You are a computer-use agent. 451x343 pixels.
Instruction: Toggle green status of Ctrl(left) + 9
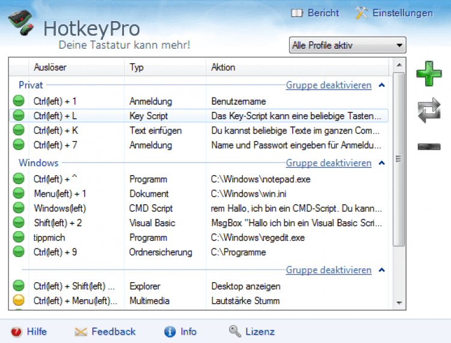pos(19,252)
